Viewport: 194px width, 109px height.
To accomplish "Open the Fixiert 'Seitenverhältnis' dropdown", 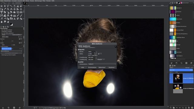I will [17, 35].
